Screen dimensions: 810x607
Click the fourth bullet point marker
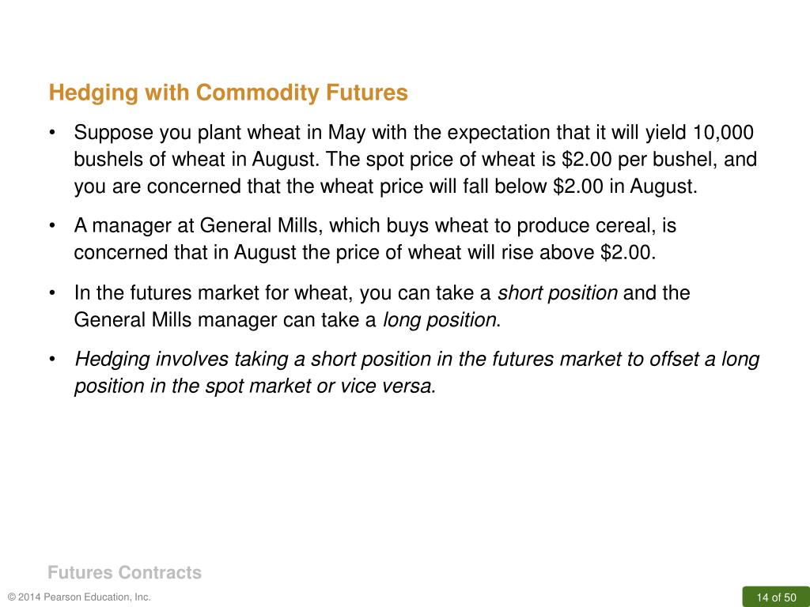coord(51,359)
